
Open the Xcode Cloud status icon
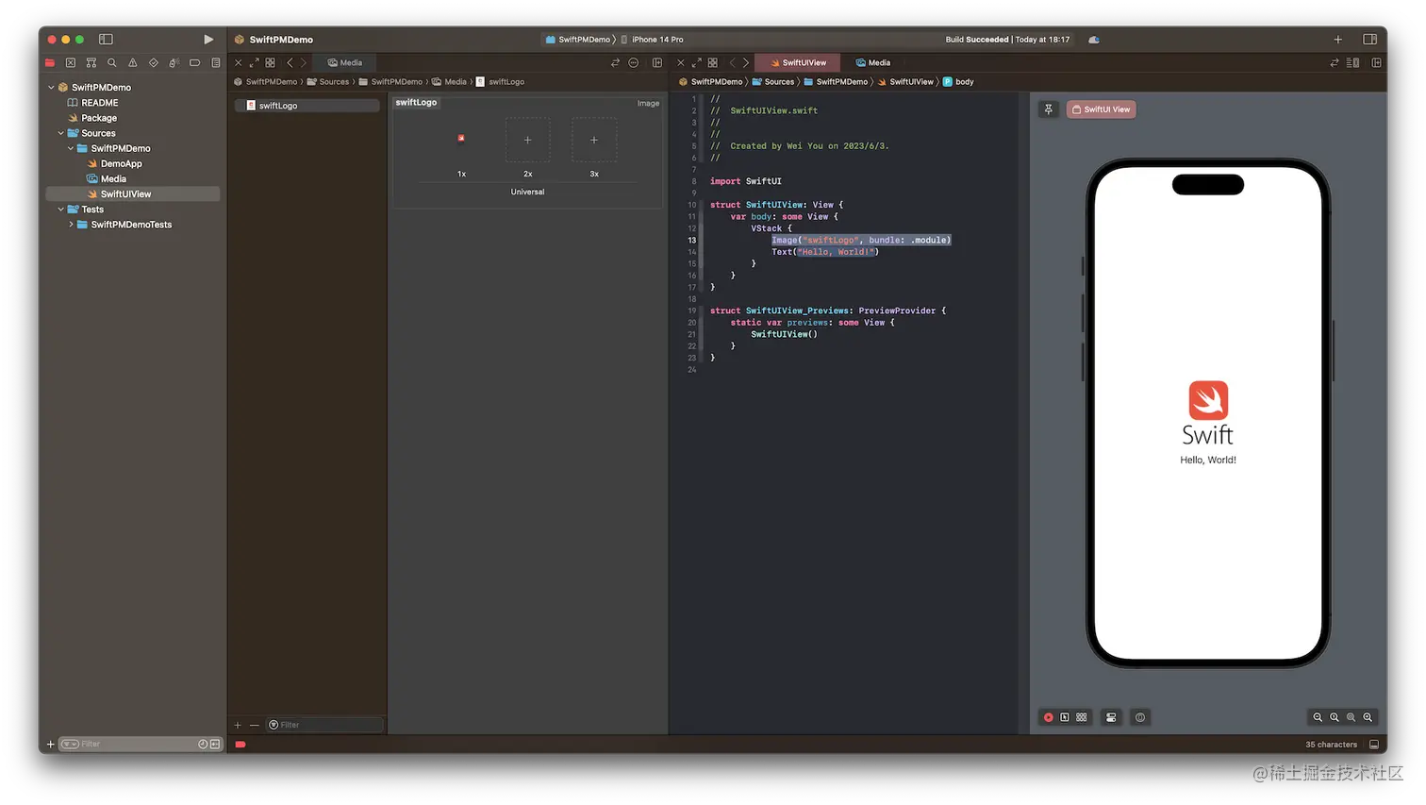coord(1094,40)
